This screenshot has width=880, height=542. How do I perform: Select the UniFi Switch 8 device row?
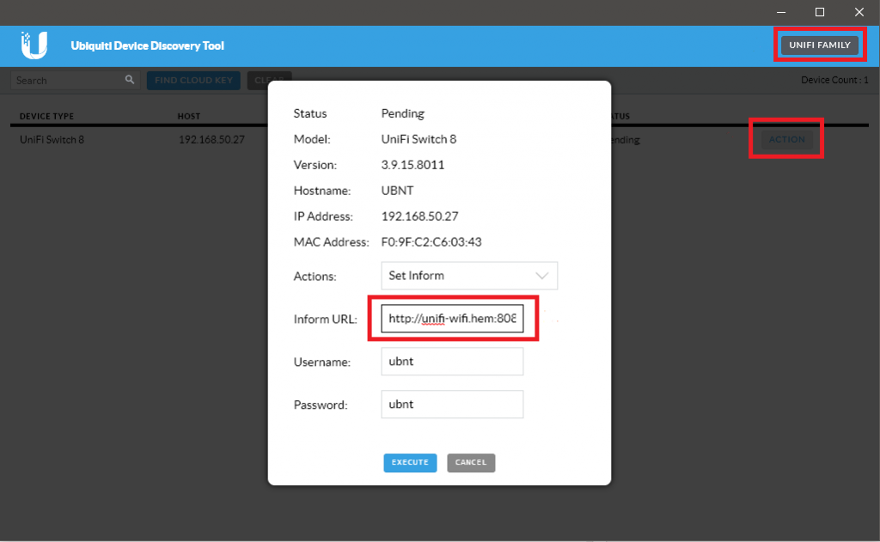click(x=439, y=140)
